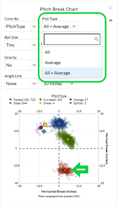Click the Change purple legend dot
118x207 pixels.
[x=71, y=100]
